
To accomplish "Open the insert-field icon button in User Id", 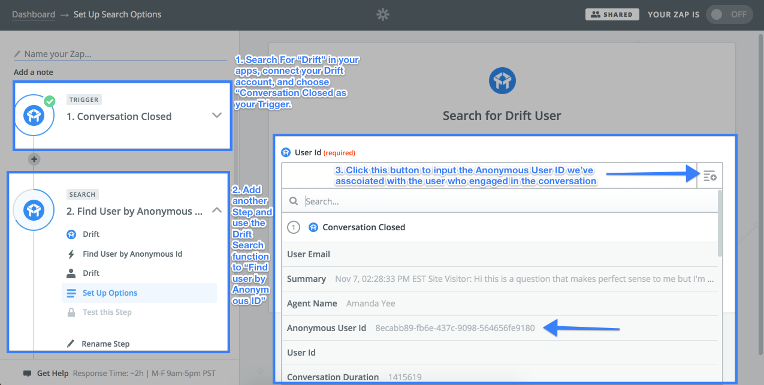I will pyautogui.click(x=710, y=176).
